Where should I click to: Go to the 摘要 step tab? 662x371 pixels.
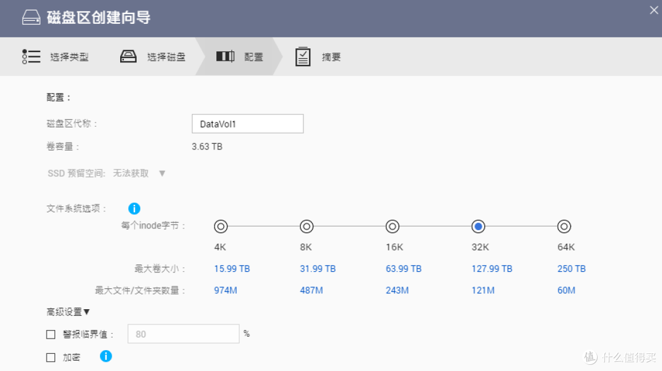click(331, 58)
